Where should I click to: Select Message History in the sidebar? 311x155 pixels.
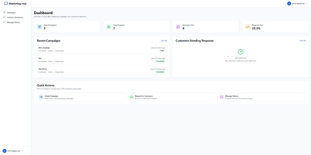tap(13, 23)
